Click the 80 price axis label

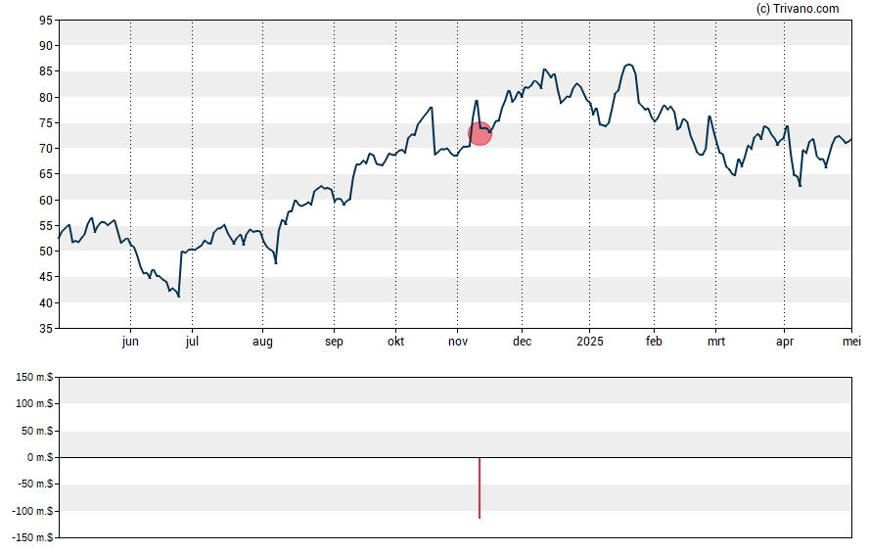point(45,98)
